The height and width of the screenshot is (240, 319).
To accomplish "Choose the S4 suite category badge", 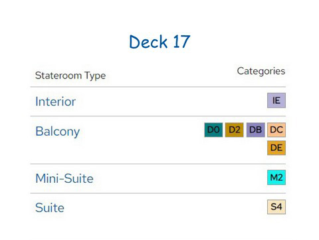I will (276, 207).
